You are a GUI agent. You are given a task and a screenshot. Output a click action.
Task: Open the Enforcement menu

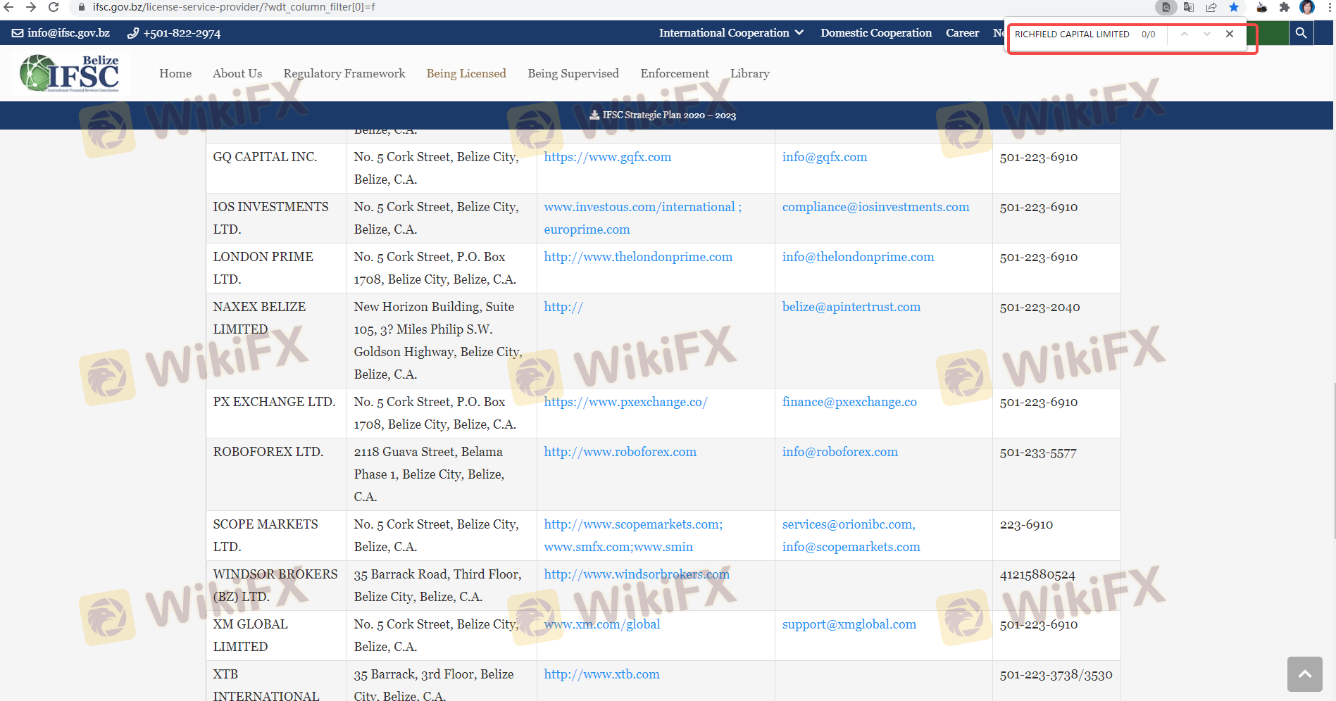[675, 73]
